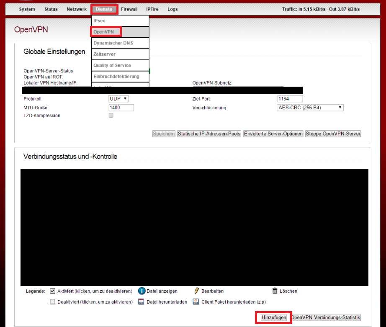Click the Legende label
This screenshot has width=386, height=327.
point(36,291)
